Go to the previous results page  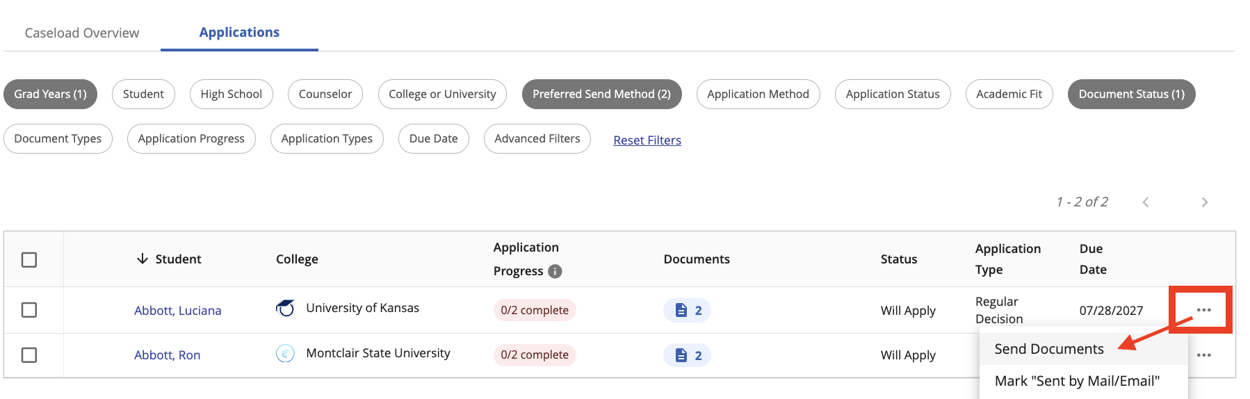pyautogui.click(x=1145, y=202)
